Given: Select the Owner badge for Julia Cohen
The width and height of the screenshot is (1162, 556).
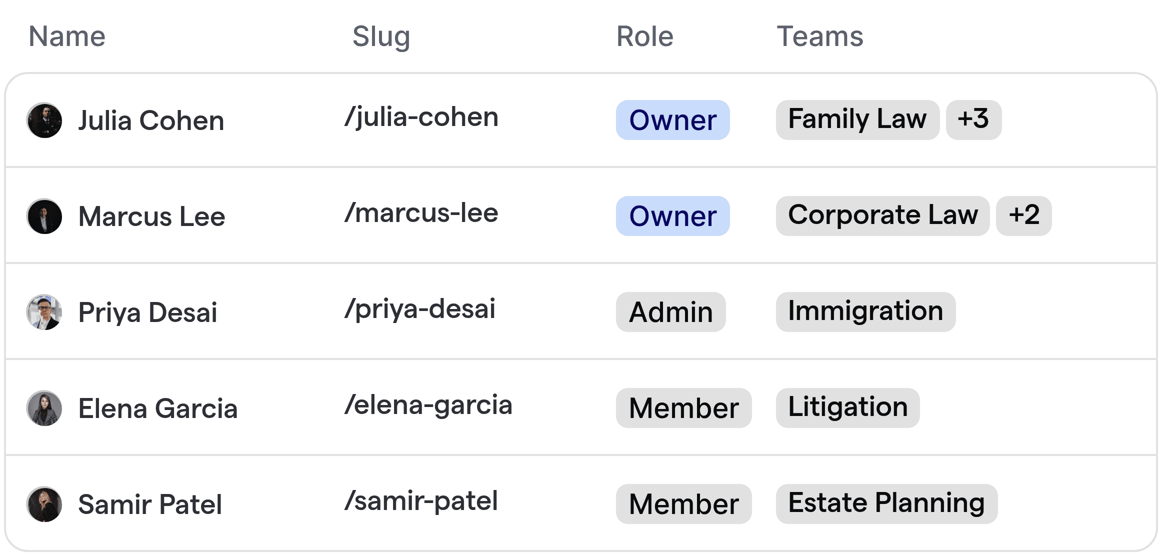Looking at the screenshot, I should (672, 120).
